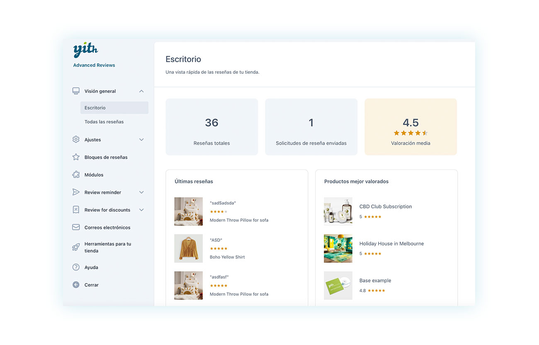Open Todas las reseñas in the sidebar
Viewport: 539px width, 345px height.
pyautogui.click(x=104, y=122)
